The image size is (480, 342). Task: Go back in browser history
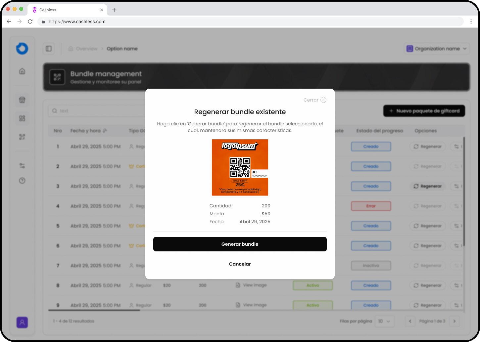(x=9, y=21)
